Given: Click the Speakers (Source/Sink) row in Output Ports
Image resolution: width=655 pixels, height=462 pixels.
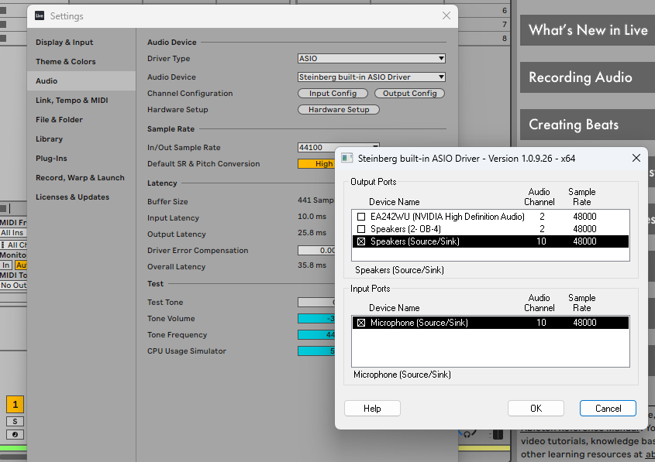Looking at the screenshot, I should click(491, 241).
